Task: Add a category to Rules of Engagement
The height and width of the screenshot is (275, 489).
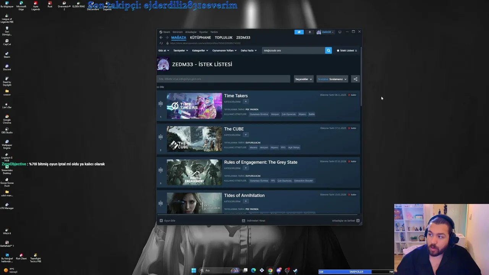Action: click(x=246, y=168)
